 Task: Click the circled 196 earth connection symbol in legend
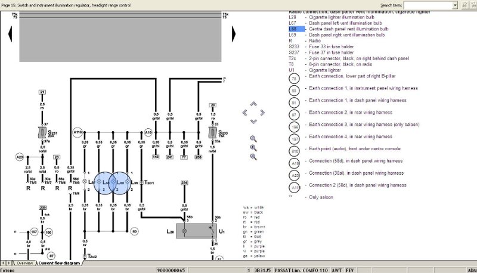pos(294,127)
